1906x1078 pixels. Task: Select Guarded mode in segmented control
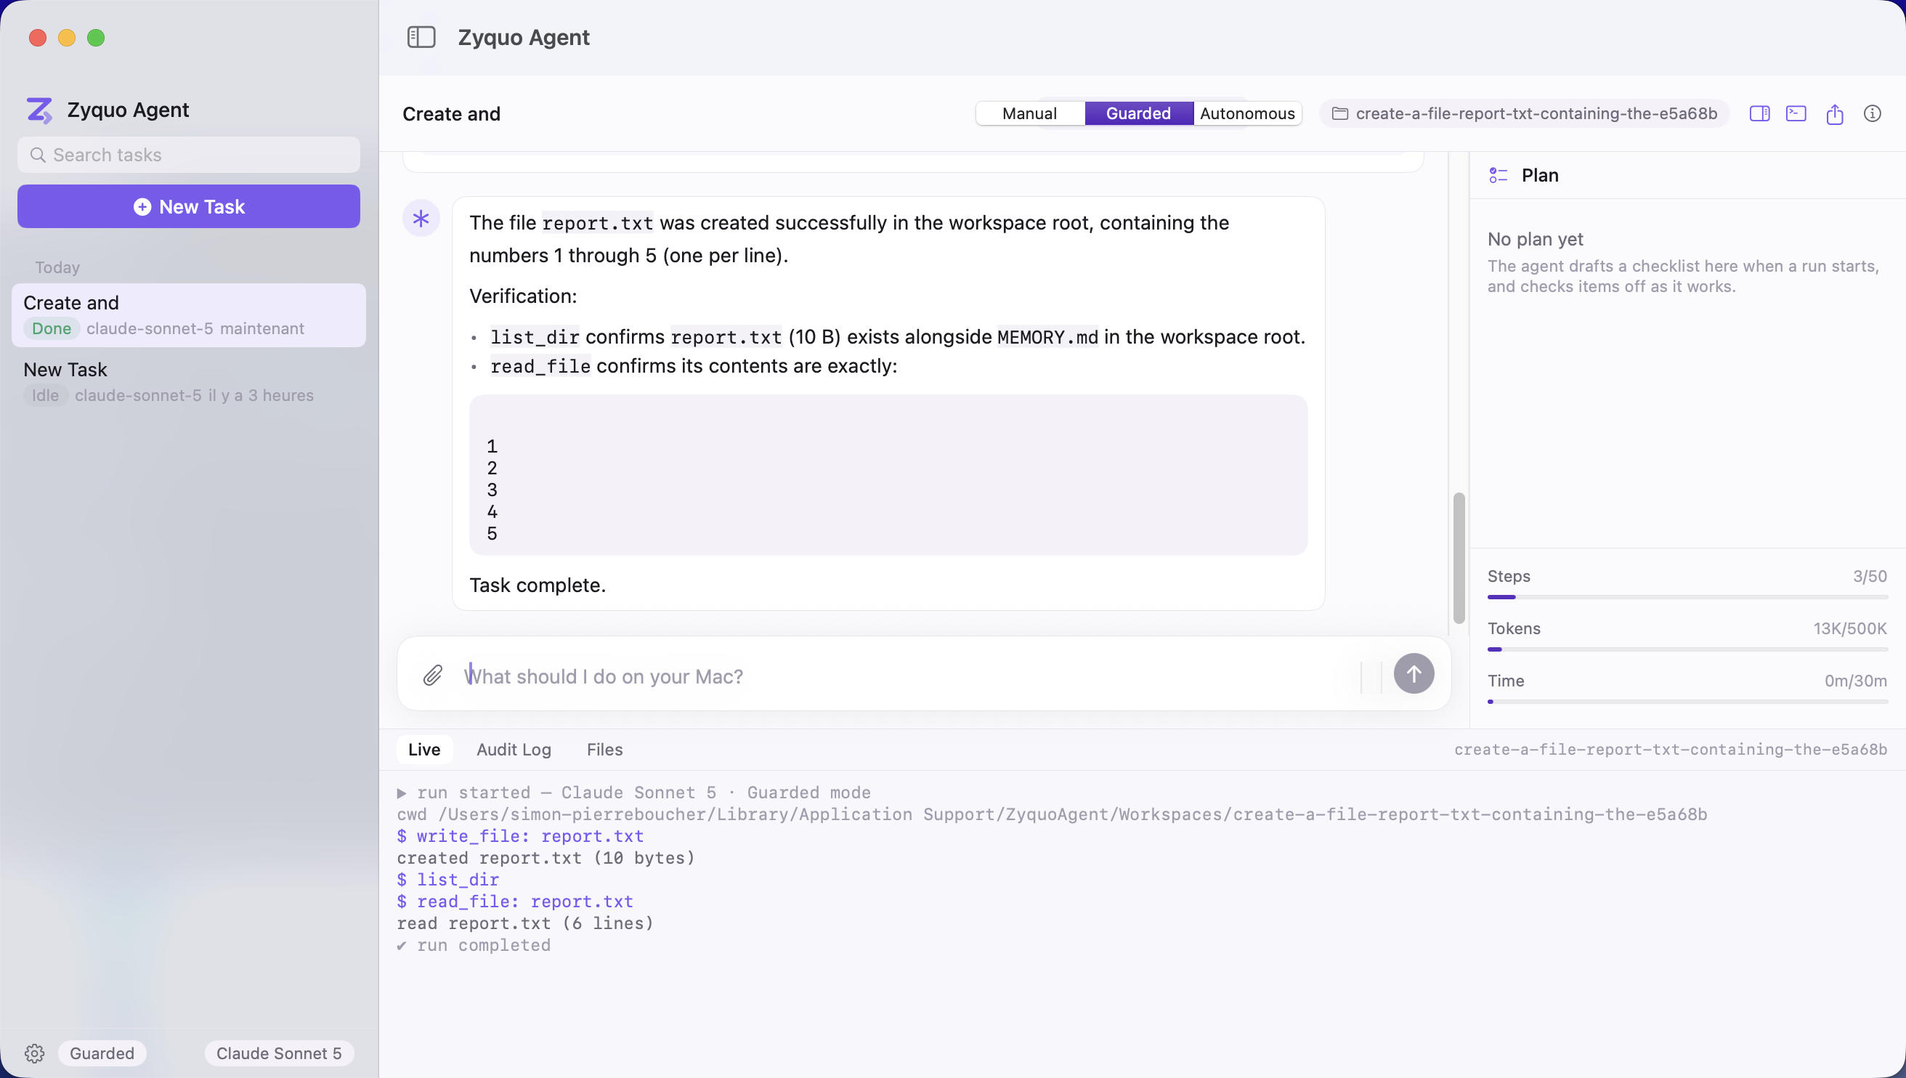click(x=1138, y=113)
